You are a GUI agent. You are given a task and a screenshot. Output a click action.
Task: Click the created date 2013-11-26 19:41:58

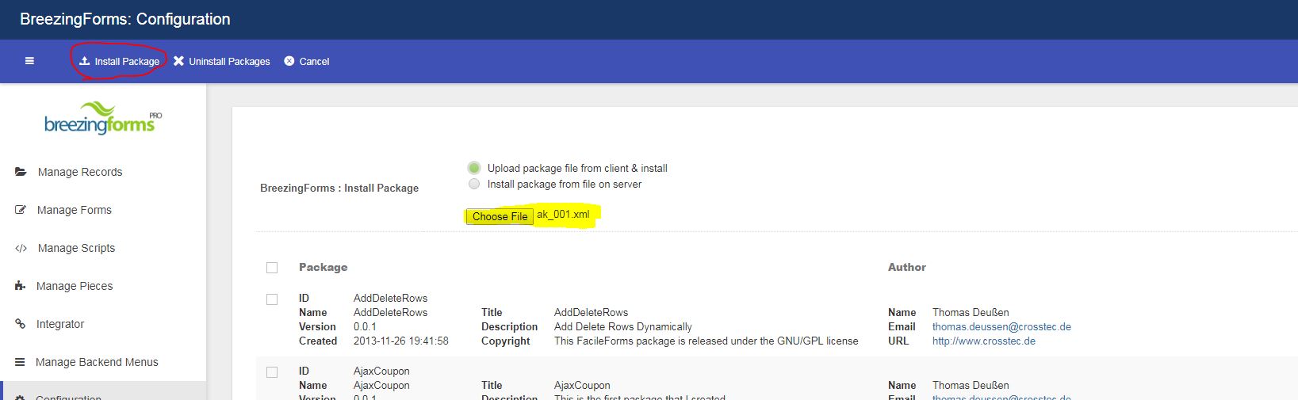tap(401, 341)
